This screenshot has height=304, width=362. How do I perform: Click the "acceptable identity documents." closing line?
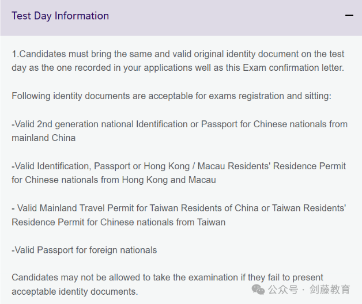75,292
